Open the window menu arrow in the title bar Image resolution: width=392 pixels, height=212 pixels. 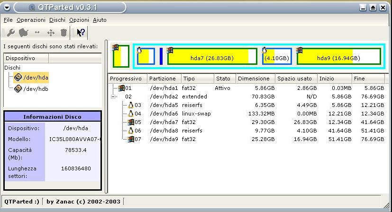[x=7, y=8]
